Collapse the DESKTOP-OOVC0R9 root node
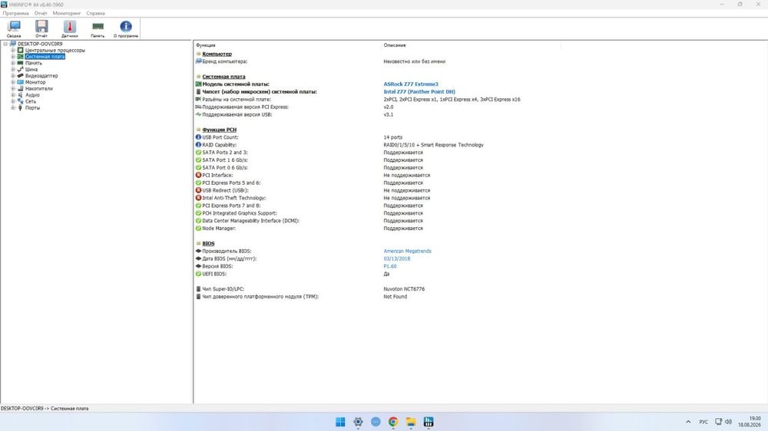The image size is (768, 431). click(5, 44)
